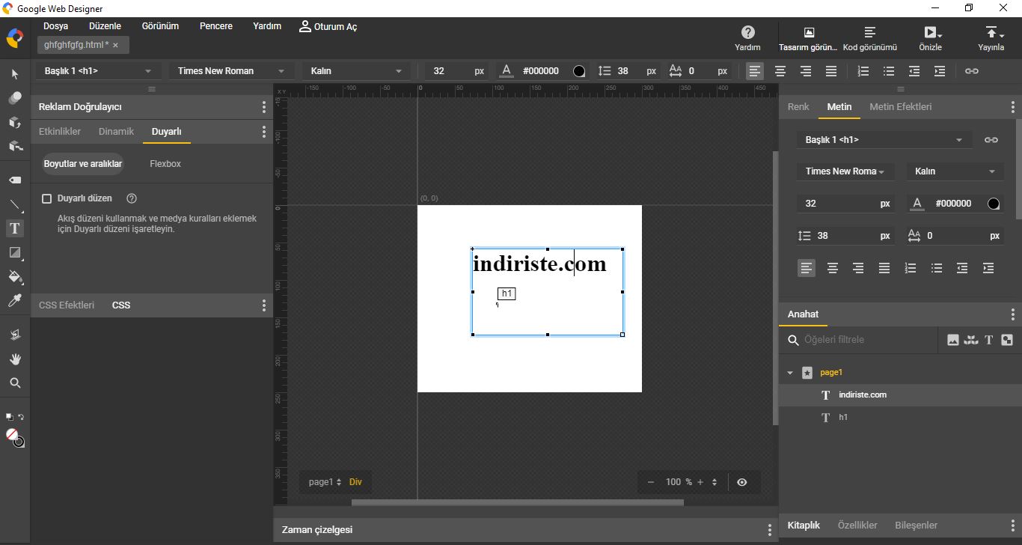Click fill and stroke color indicator
This screenshot has width=1022, height=545.
(x=14, y=437)
